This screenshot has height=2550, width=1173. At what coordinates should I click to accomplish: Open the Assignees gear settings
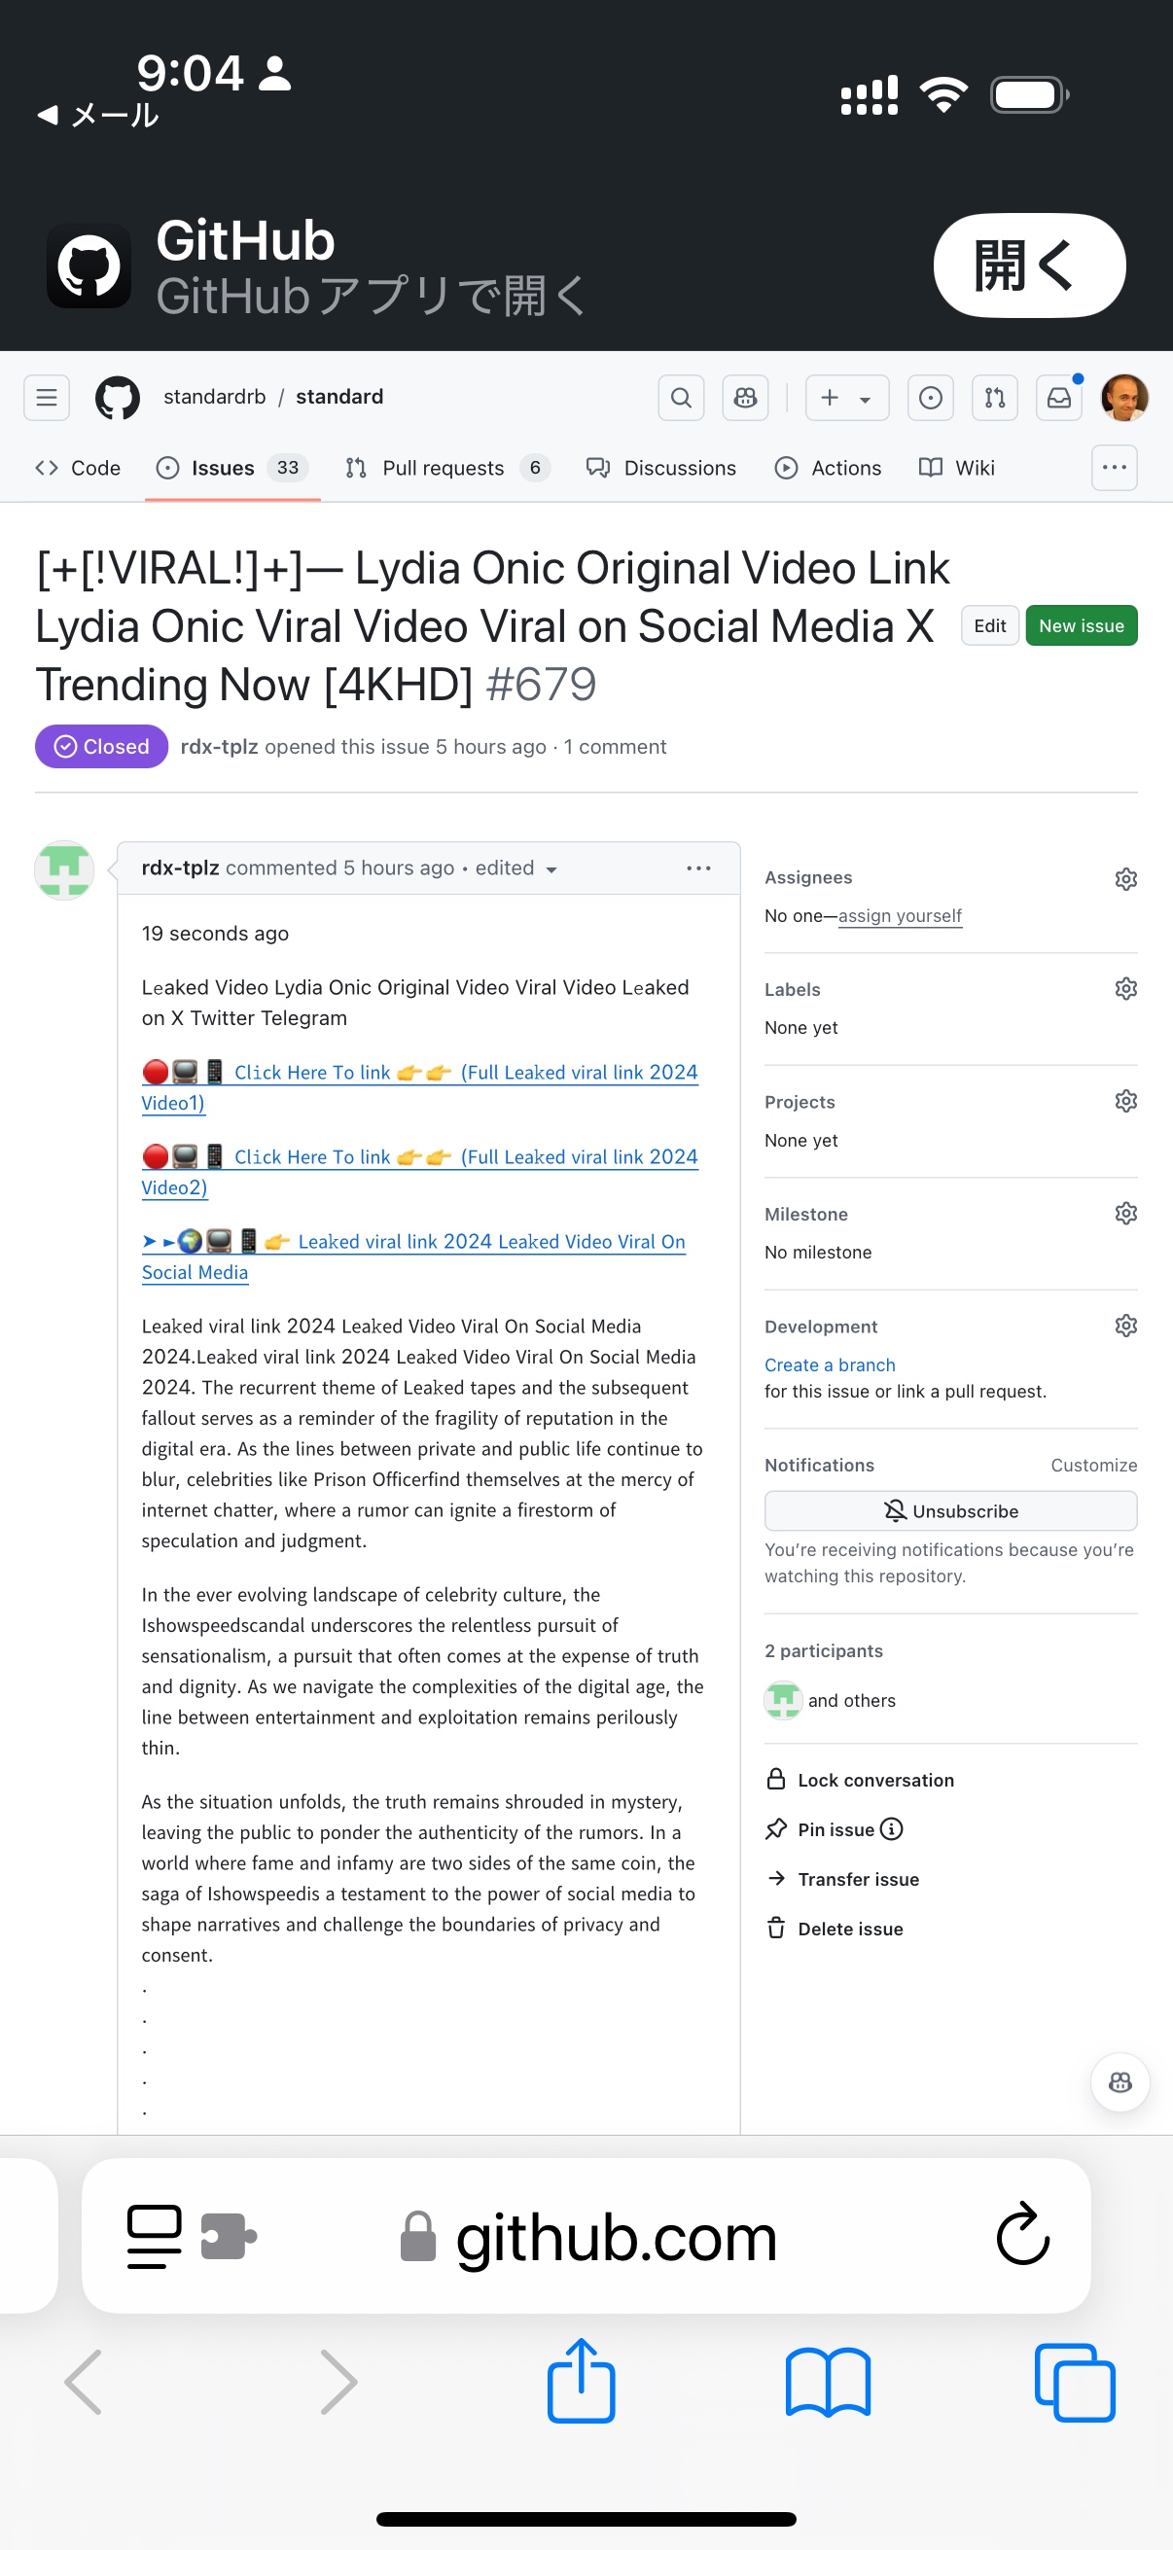coord(1125,878)
